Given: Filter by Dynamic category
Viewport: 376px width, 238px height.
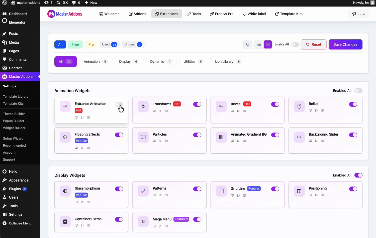Looking at the screenshot, I should (161, 62).
